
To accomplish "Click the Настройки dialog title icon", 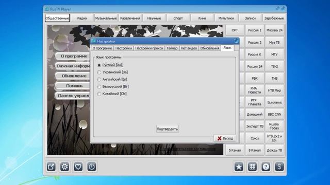I will tap(94, 41).
